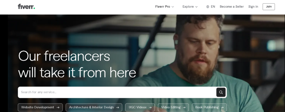This screenshot has width=285, height=112.
Task: Click the Sign in link
Action: (x=253, y=7)
